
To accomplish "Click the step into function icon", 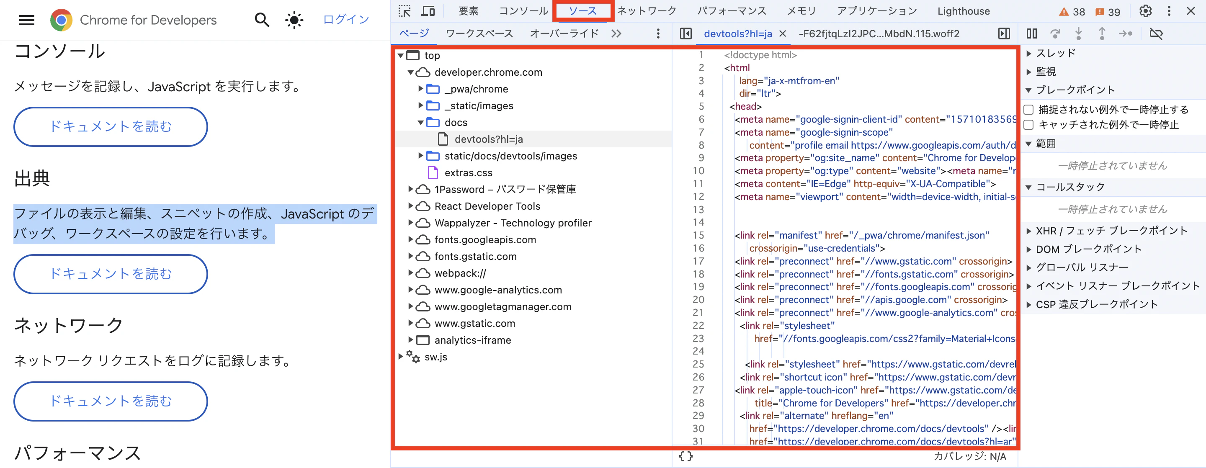I will (x=1078, y=33).
